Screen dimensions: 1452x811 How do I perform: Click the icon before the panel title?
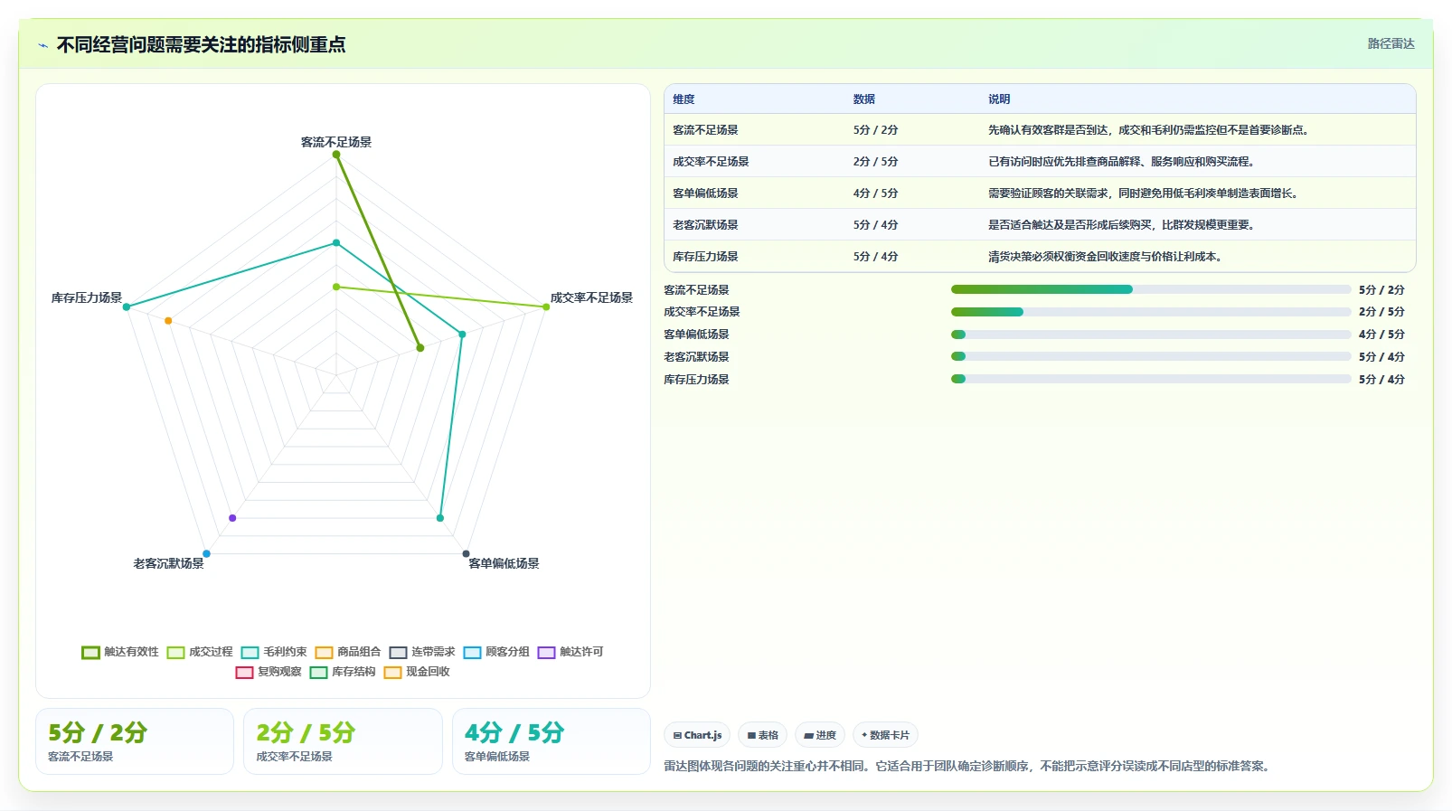42,45
